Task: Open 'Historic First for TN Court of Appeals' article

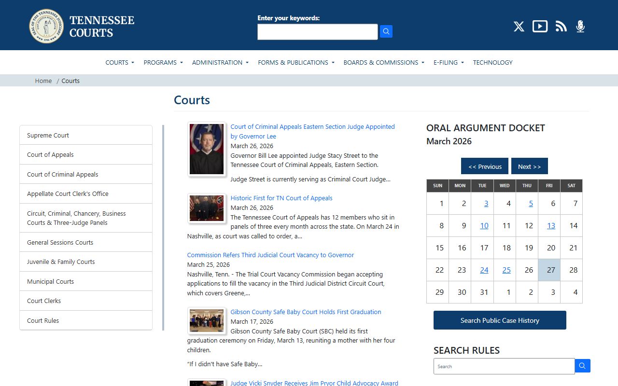Action: point(281,198)
